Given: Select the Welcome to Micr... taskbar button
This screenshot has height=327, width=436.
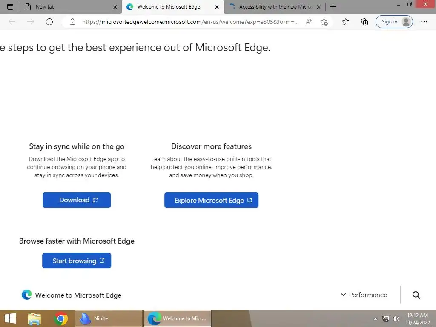Looking at the screenshot, I should pos(178,318).
